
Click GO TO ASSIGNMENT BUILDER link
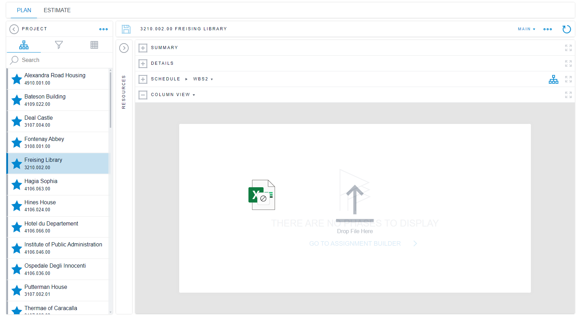(x=355, y=243)
